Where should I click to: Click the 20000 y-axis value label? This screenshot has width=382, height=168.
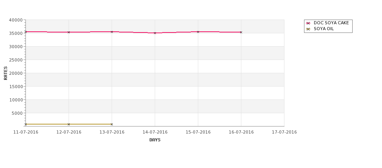click(16, 73)
